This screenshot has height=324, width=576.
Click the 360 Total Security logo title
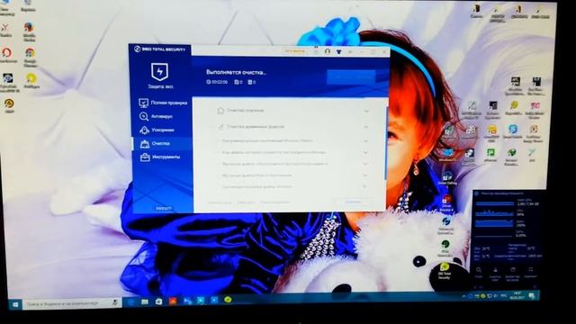point(160,49)
